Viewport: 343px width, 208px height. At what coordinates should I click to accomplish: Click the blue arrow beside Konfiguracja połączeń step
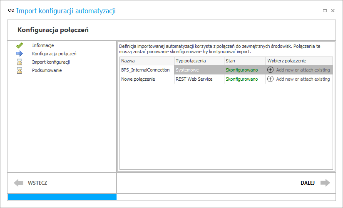pos(20,54)
